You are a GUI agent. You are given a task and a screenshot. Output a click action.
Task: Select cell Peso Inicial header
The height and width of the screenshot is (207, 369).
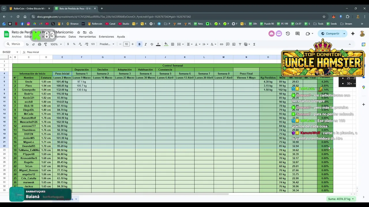[x=62, y=74]
